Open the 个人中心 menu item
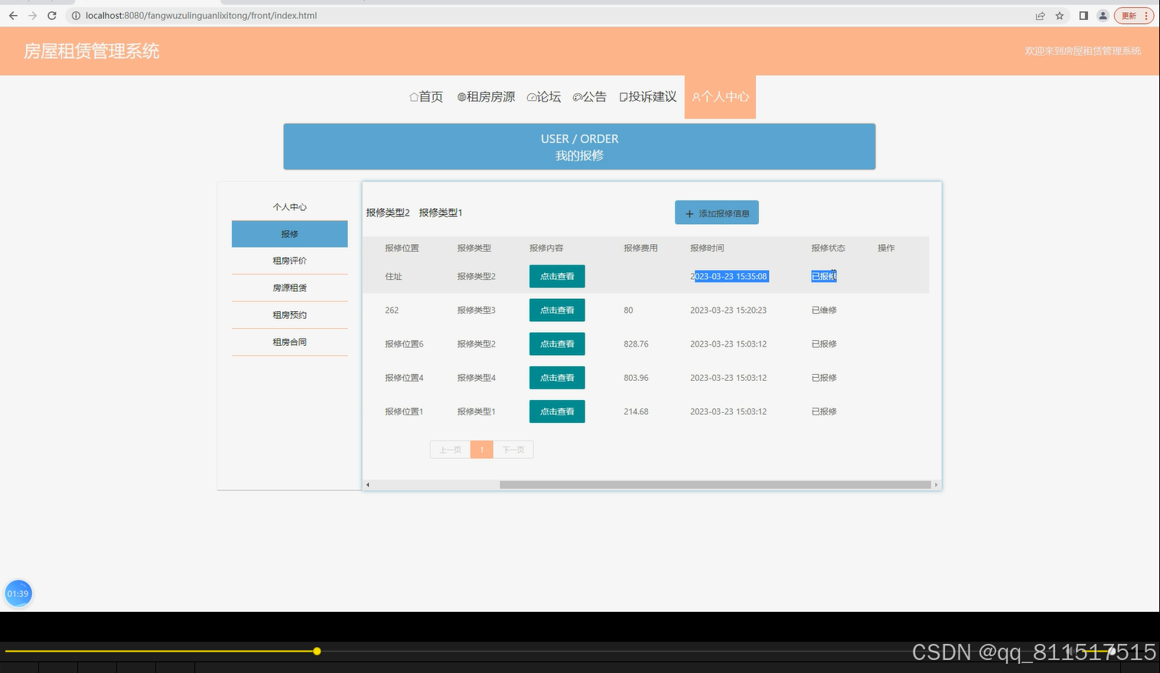 [720, 96]
